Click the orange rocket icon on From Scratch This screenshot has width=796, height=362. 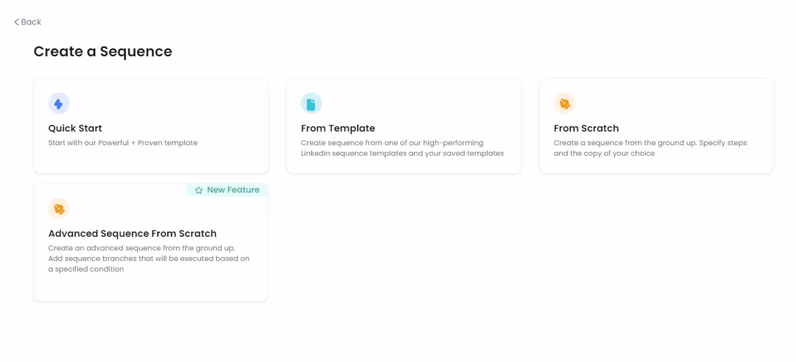(565, 103)
